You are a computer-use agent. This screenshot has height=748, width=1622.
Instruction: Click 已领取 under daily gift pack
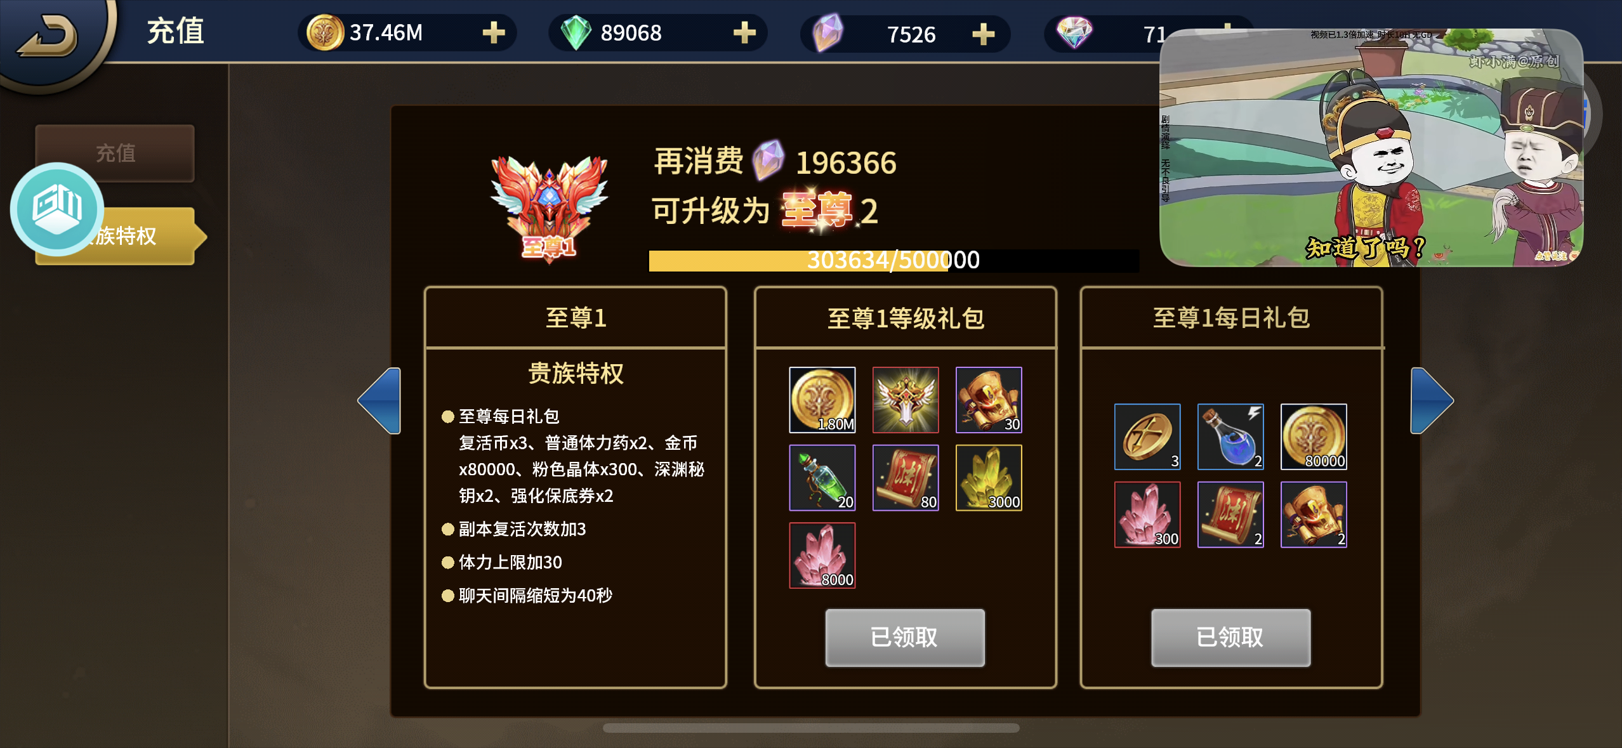[1230, 638]
